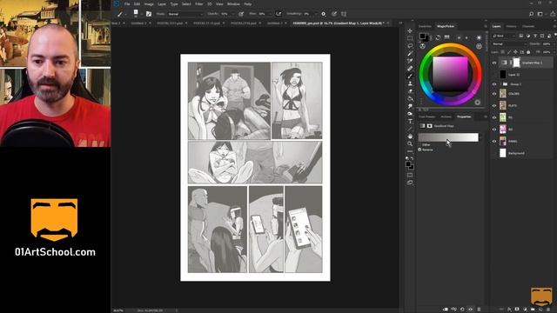This screenshot has width=557, height=313.
Task: Open the brush preset picker arrow
Action: click(141, 14)
